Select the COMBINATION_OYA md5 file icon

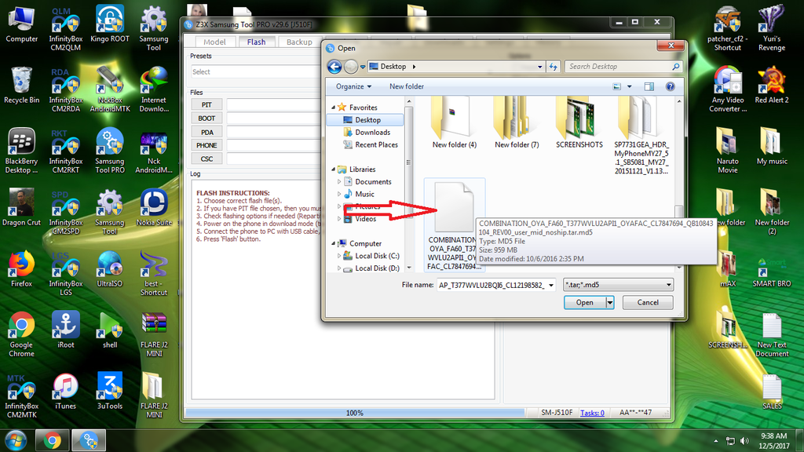[x=454, y=208]
